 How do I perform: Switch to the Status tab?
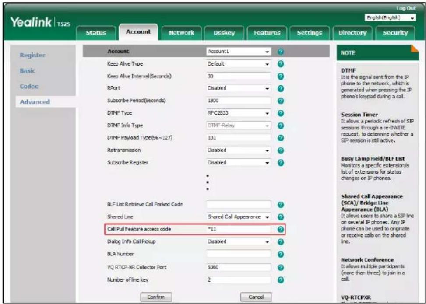coord(95,33)
